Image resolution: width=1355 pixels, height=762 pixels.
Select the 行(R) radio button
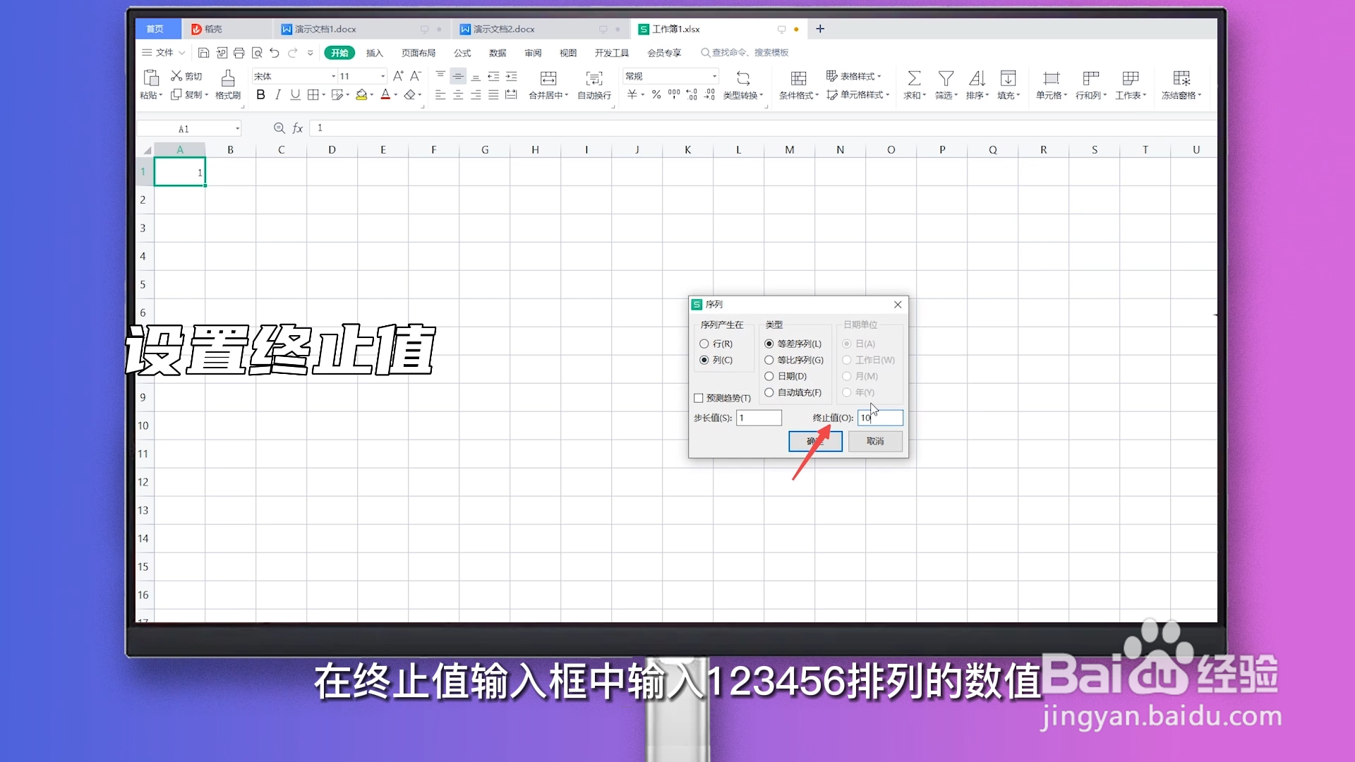point(704,344)
